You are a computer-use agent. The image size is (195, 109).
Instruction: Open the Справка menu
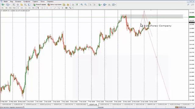click(x=50, y=2)
